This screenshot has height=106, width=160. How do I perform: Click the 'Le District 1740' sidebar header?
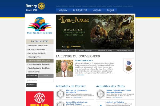[40, 42]
